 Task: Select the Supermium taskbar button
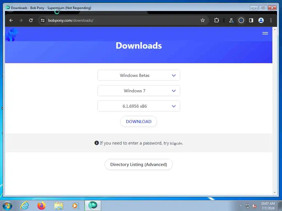click(x=93, y=206)
